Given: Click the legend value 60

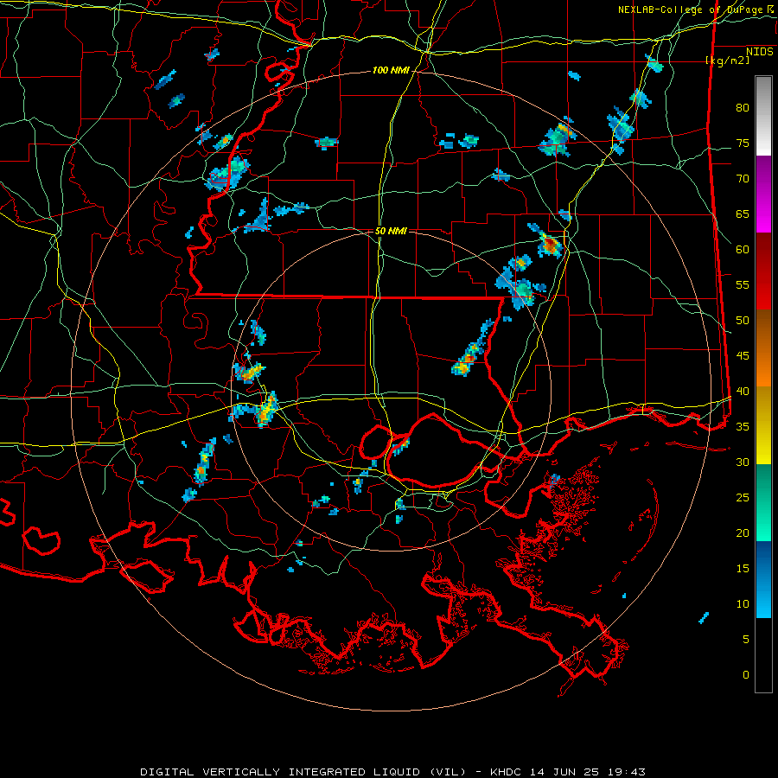Looking at the screenshot, I should [743, 250].
